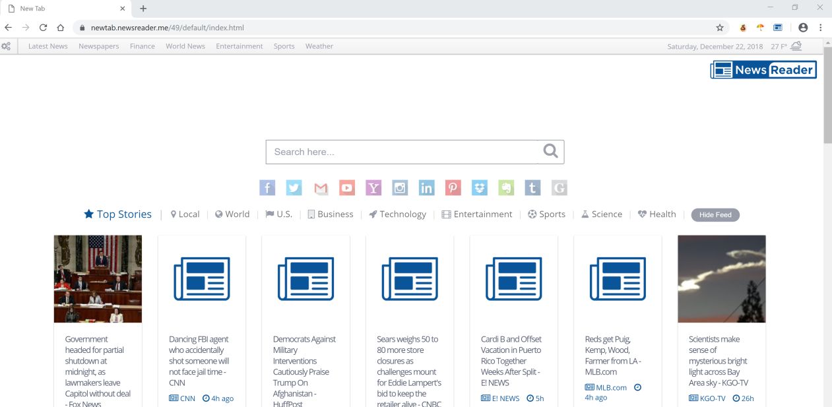This screenshot has height=407, width=832.
Task: Open the Yahoo shortcut icon
Action: [373, 188]
